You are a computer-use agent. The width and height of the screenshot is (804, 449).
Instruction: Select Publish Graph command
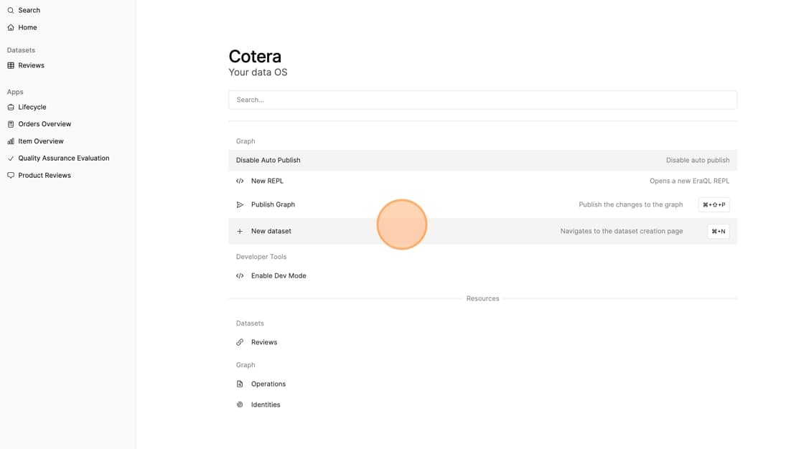pos(273,204)
